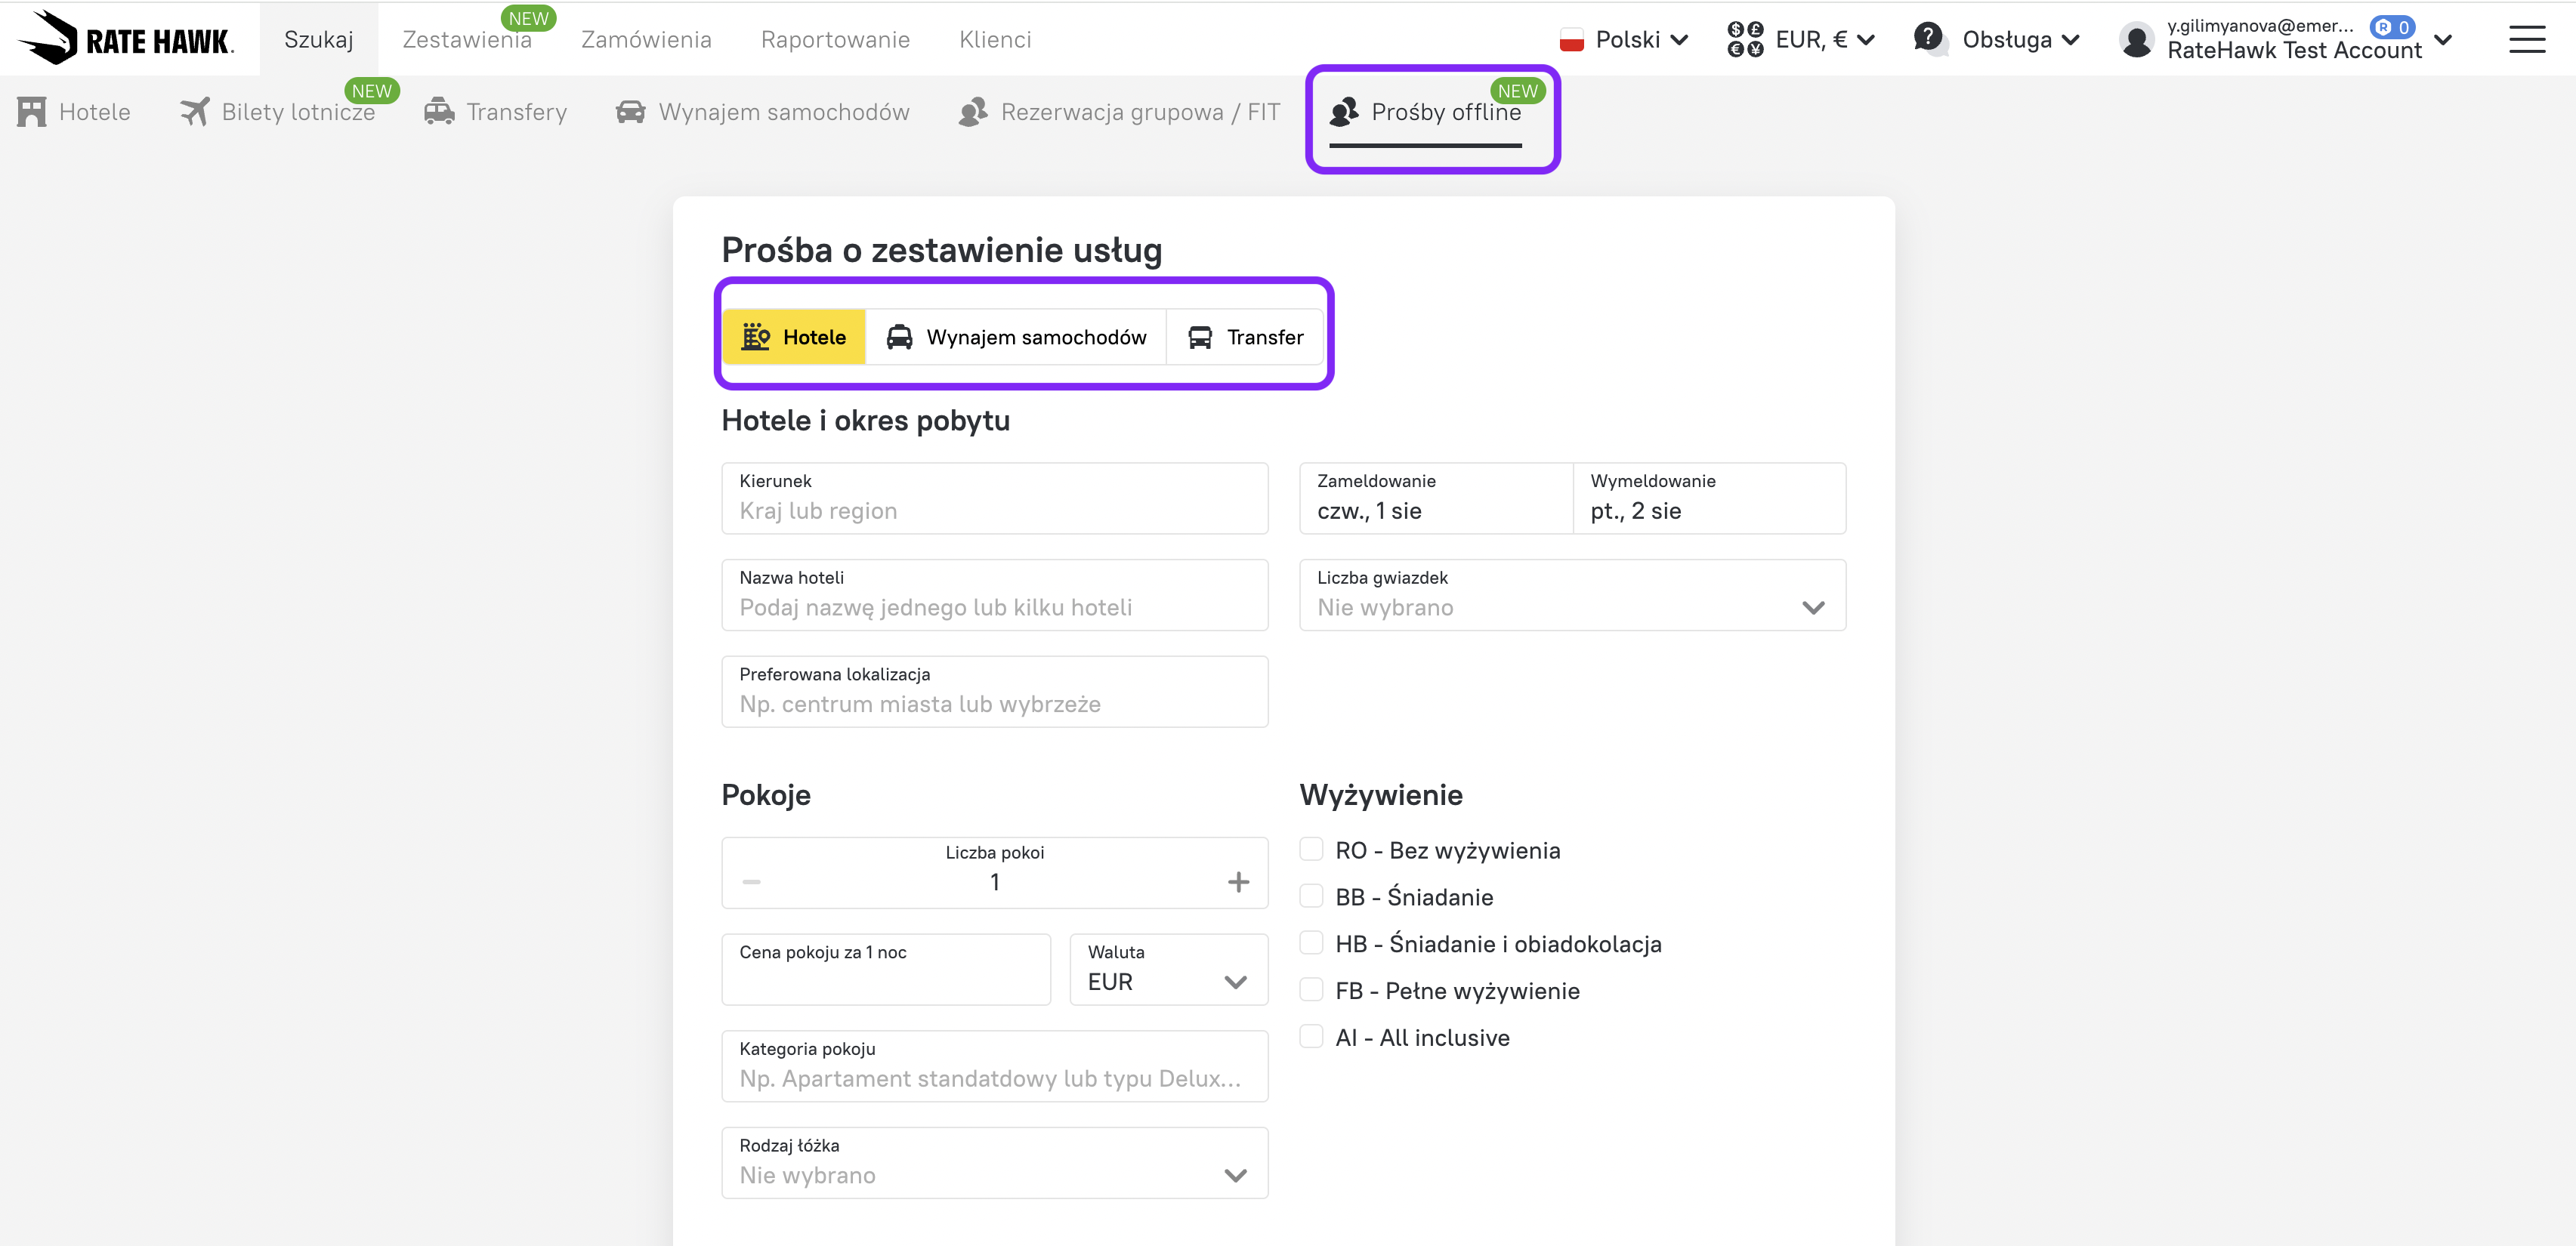Enable BB - Śniadanie checkbox
Viewport: 2576px width, 1246px height.
click(1311, 896)
